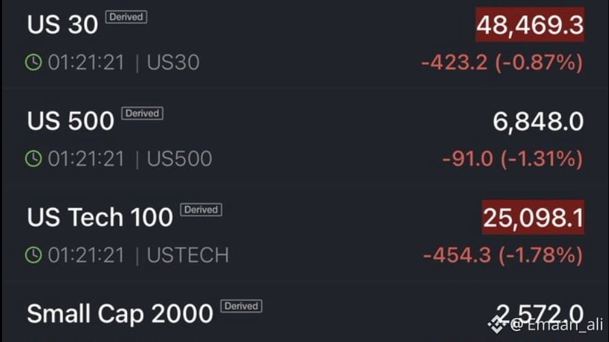Click the -91.0 (-1.31%) change value

pyautogui.click(x=513, y=159)
